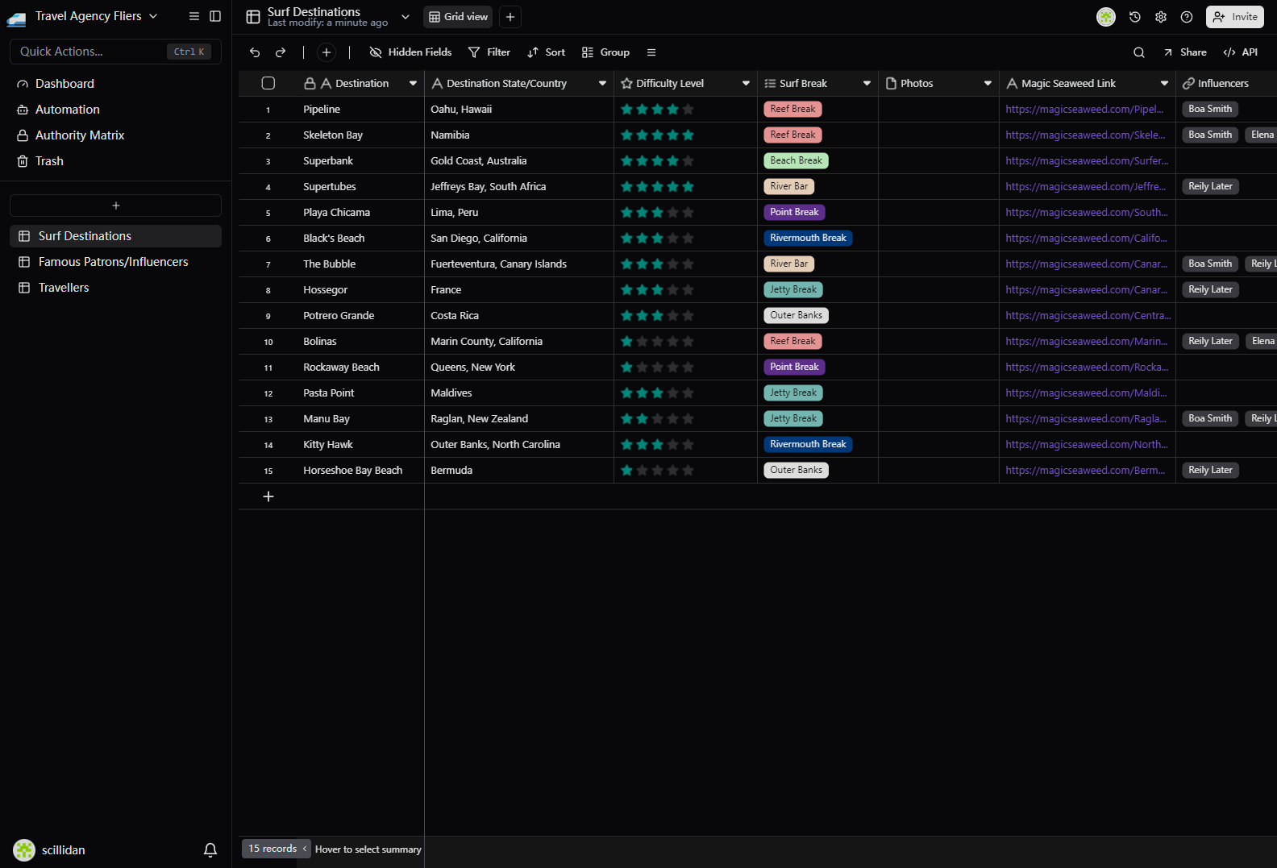
Task: Open Trash in the sidebar
Action: 116,161
